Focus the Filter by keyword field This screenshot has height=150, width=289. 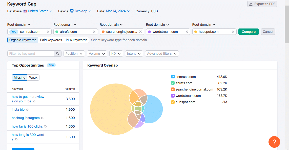point(31,54)
